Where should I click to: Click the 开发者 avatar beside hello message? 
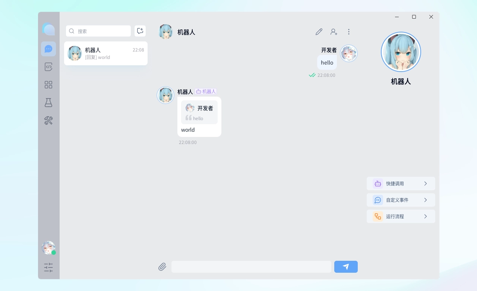(349, 53)
